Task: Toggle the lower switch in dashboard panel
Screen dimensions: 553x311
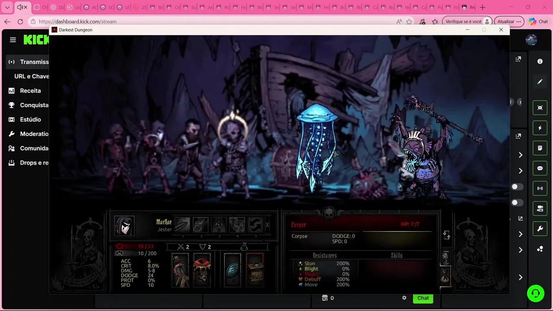Action: [x=517, y=203]
